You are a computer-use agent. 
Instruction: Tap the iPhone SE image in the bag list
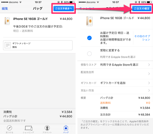7,21
